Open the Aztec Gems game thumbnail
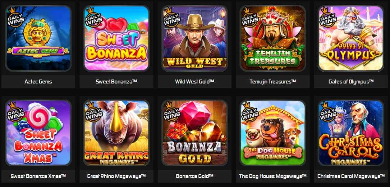This screenshot has width=390, height=187. 38,38
